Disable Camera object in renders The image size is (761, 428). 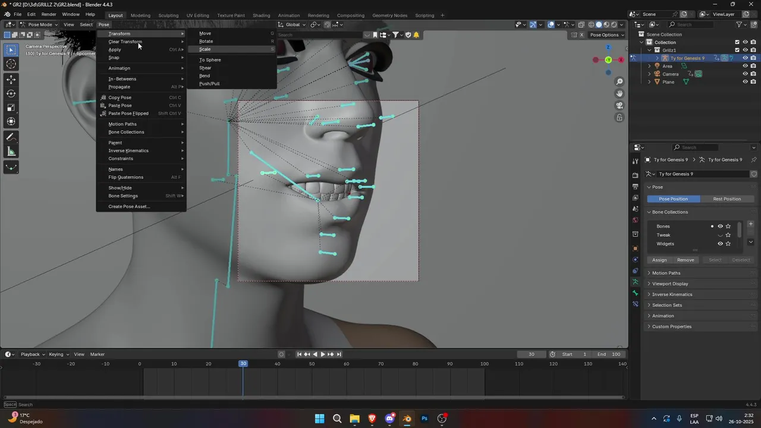(753, 74)
